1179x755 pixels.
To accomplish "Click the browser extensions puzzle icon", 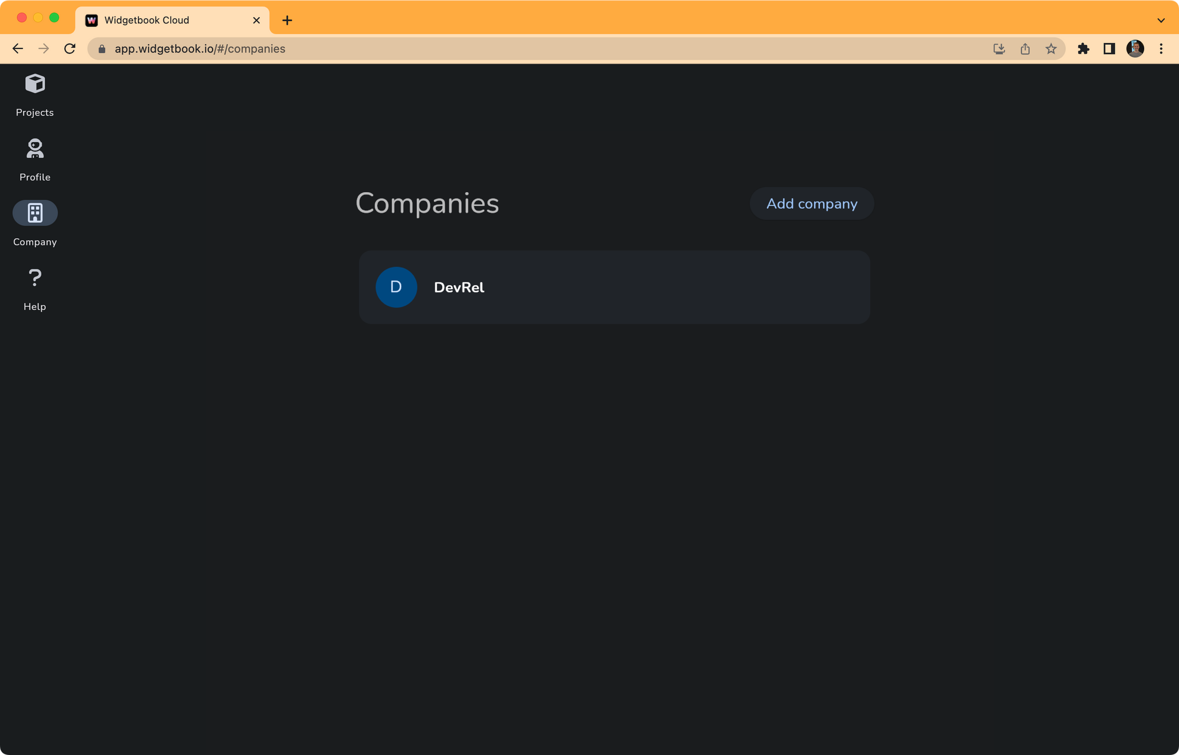I will pos(1083,49).
